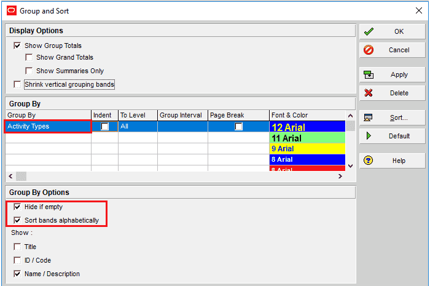Viewport: 430px width, 286px height.
Task: Click the Apply icon with green arrow
Action: (369, 74)
